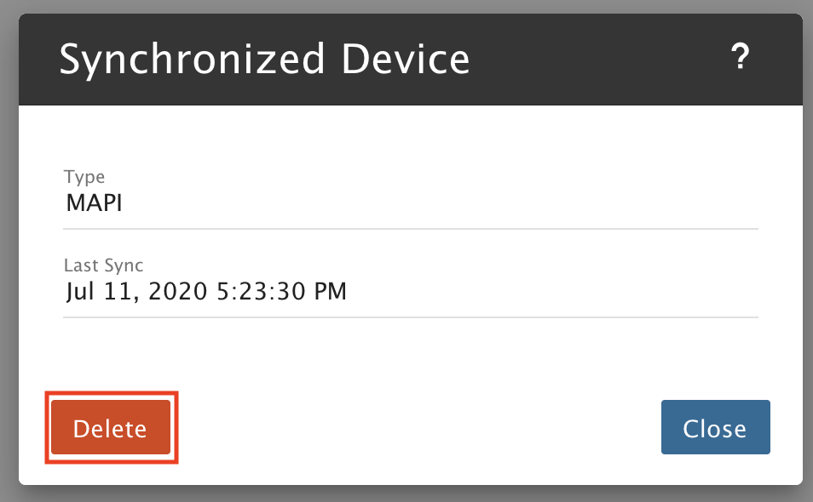Screen dimensions: 813x502
Task: Click empty white area right of MAPI
Action: pyautogui.click(x=441, y=203)
